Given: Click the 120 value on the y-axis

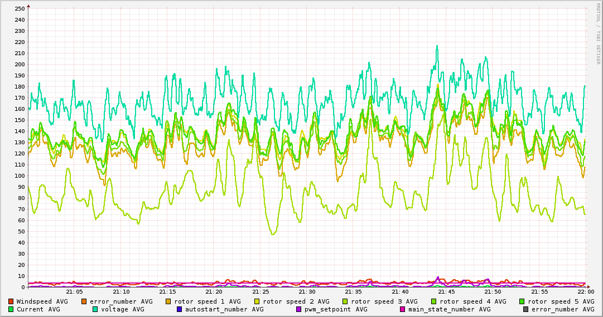Looking at the screenshot, I should click(20, 154).
